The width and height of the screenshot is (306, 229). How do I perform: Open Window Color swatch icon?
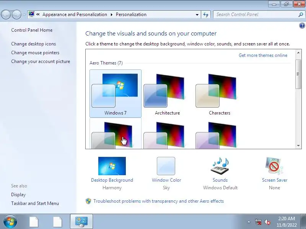point(166,166)
